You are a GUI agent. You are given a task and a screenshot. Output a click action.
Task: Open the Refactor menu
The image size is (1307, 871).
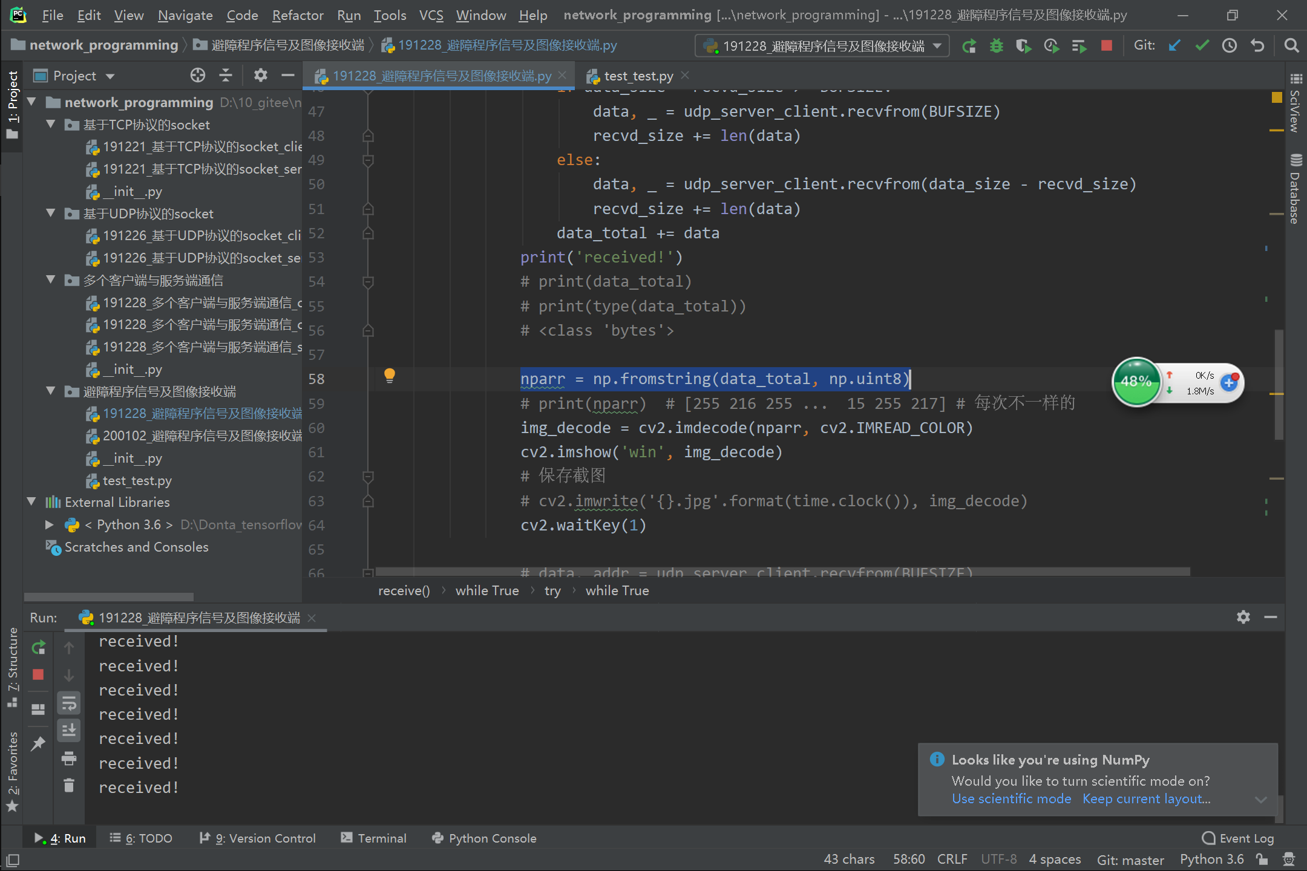pos(297,15)
